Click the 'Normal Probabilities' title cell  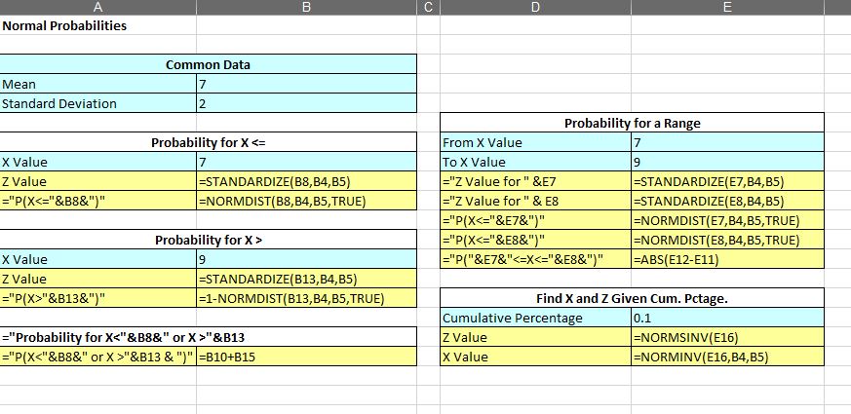coord(97,25)
